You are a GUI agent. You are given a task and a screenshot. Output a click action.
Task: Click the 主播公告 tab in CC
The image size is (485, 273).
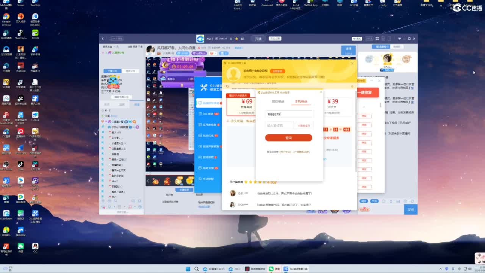(113, 71)
